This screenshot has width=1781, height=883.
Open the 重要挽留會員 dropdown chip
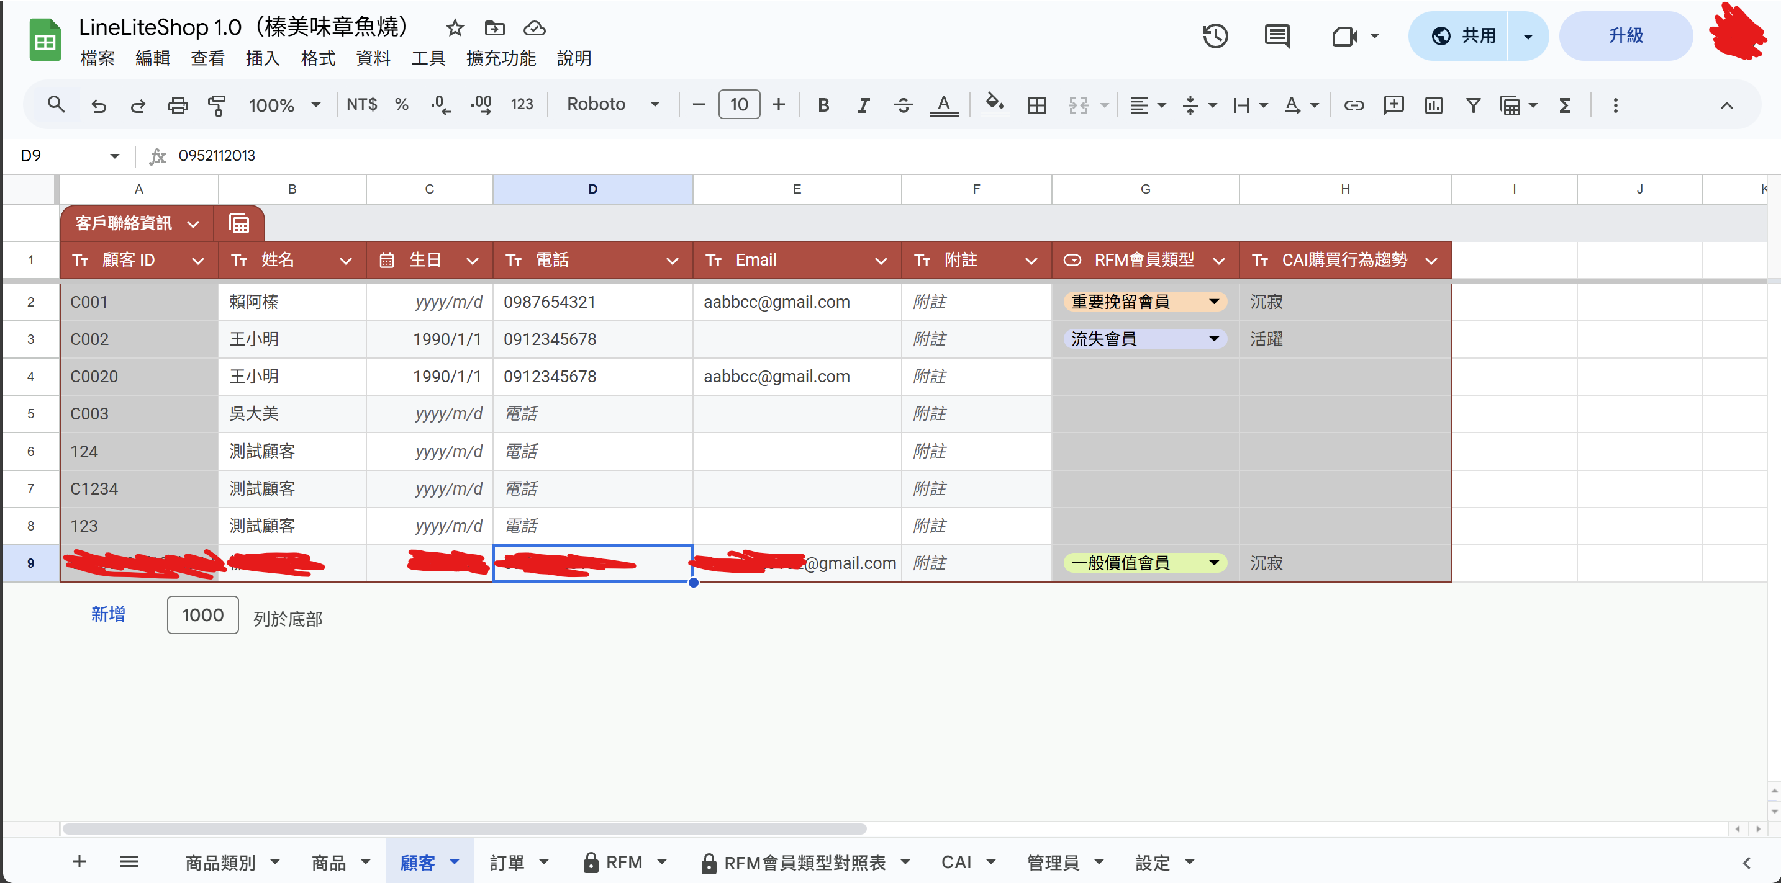coord(1144,302)
